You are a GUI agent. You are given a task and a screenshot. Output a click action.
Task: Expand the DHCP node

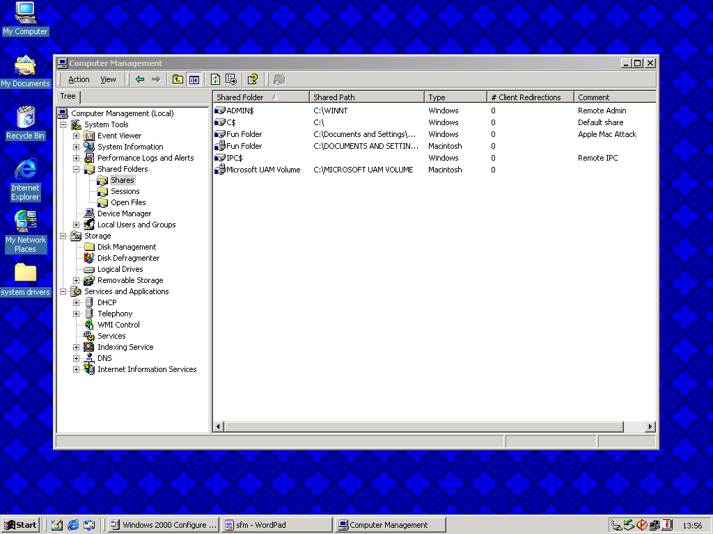click(77, 302)
